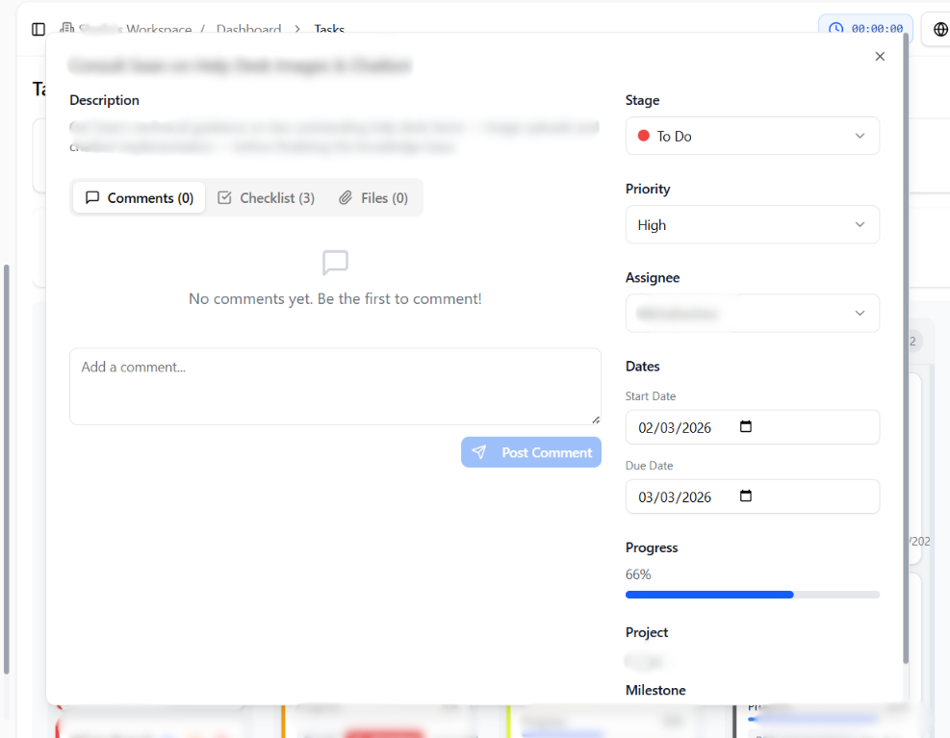Switch to the Checklist (3) tab
950x738 pixels.
267,198
